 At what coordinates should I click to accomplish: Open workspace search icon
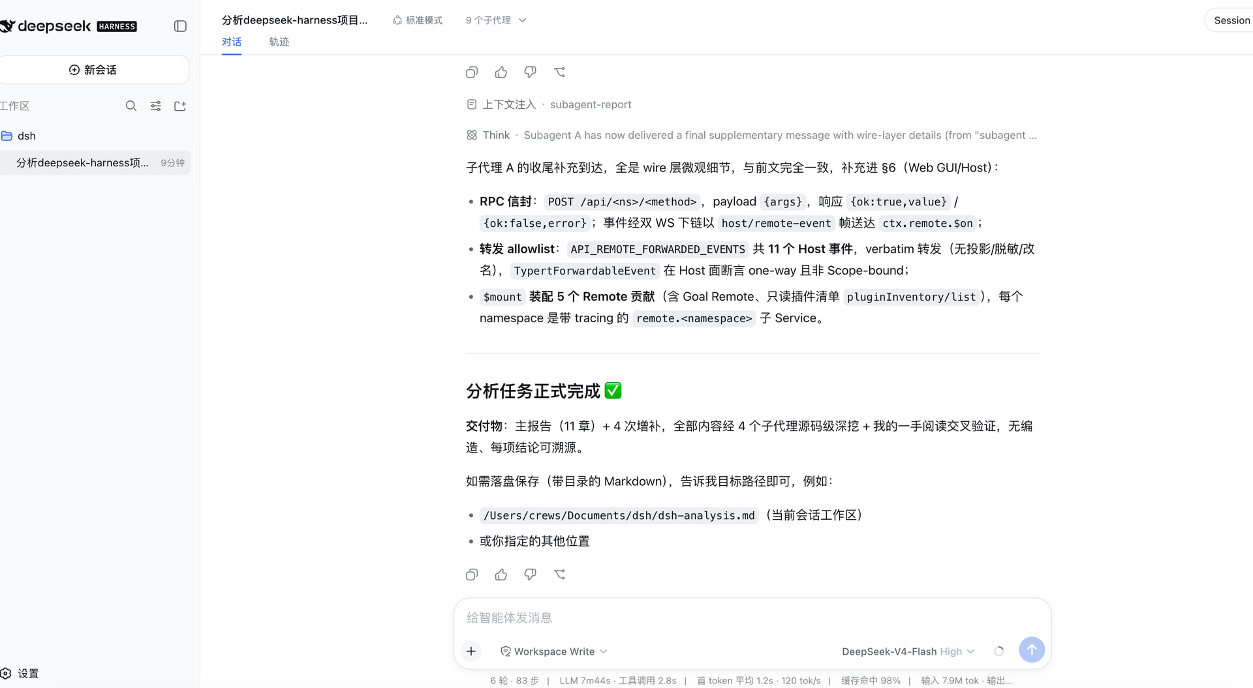tap(131, 106)
